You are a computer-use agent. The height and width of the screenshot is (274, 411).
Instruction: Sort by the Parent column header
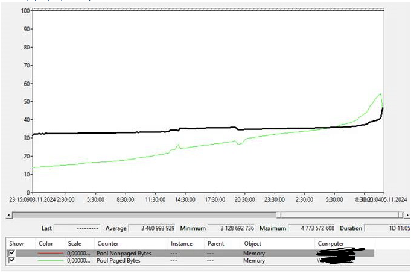216,244
